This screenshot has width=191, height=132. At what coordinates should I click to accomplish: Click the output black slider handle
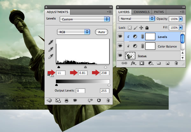pyautogui.click(x=57, y=85)
